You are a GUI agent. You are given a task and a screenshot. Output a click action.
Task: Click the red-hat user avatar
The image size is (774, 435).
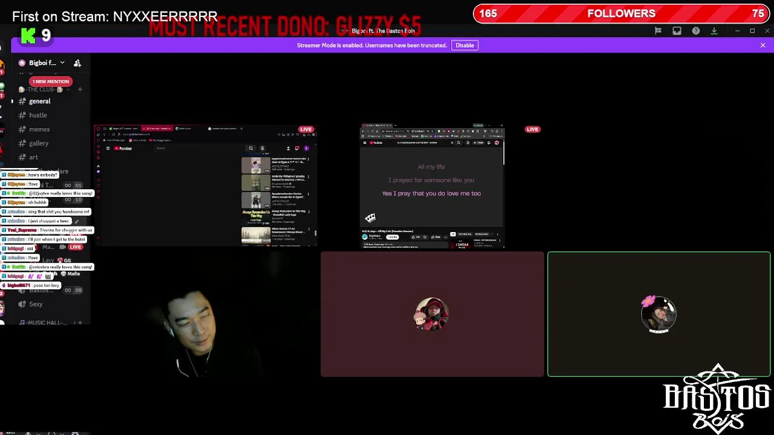pos(432,314)
